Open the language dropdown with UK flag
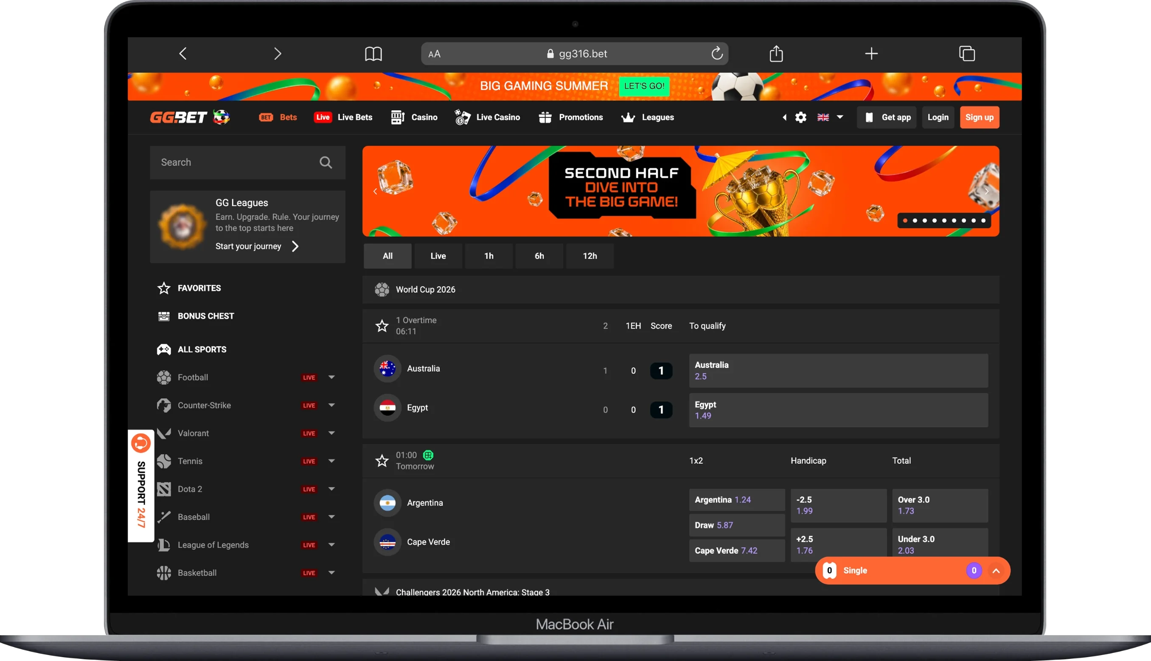 pyautogui.click(x=830, y=117)
